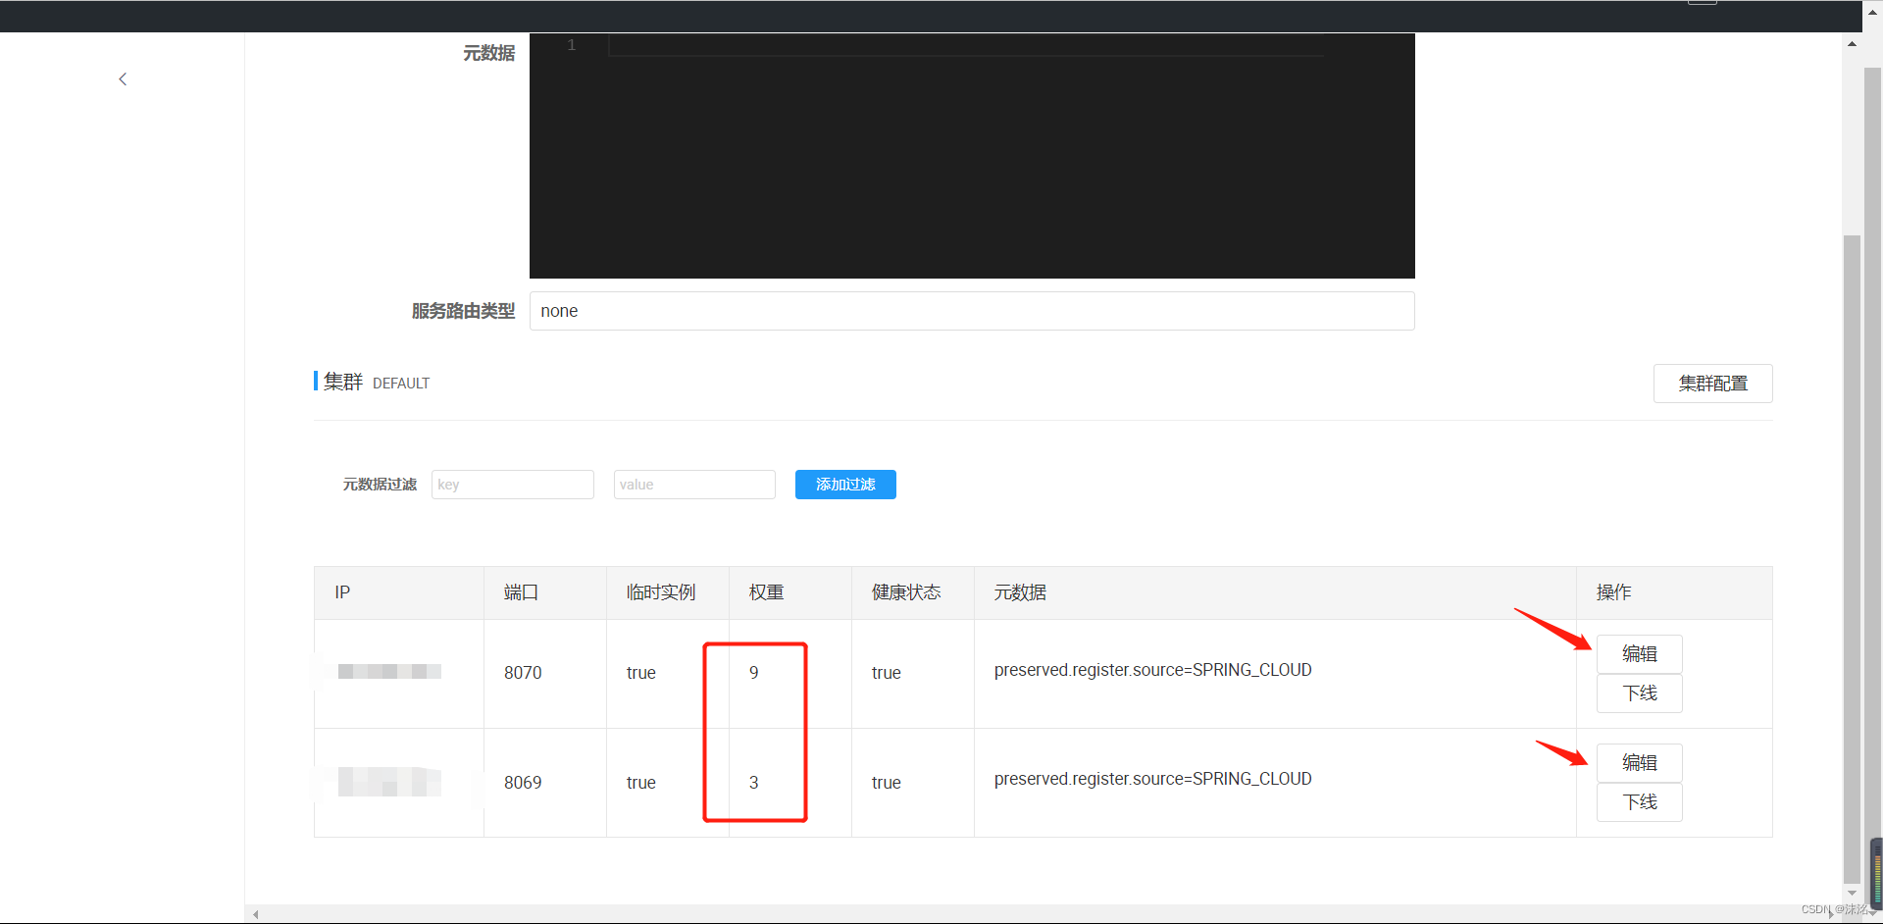
Task: Focus the service route type field
Action: tap(972, 311)
